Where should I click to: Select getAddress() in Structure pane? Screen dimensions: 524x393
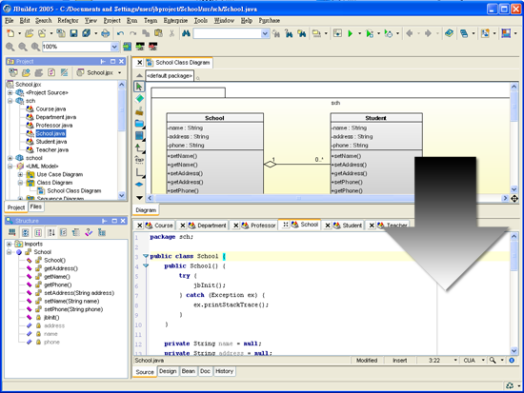pyautogui.click(x=61, y=268)
